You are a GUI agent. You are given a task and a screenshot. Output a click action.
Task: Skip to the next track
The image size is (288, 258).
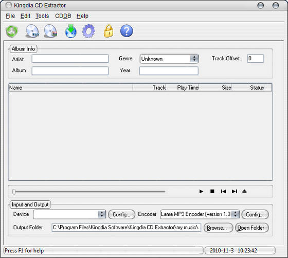tap(235, 192)
